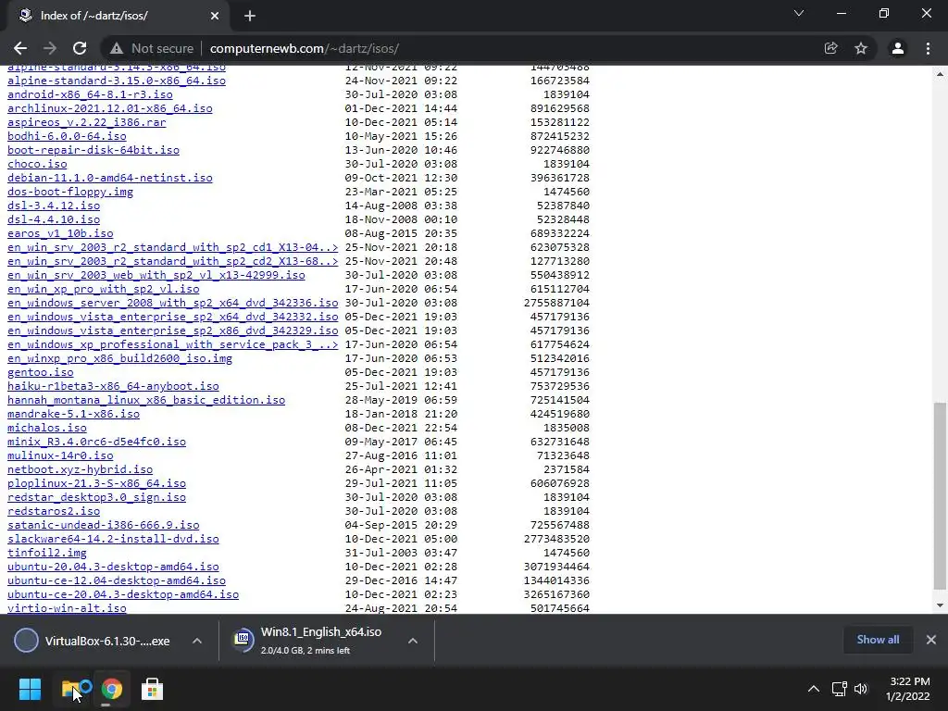
Task: Open android-x86_64-8.1-r3.iso link
Action: point(90,94)
